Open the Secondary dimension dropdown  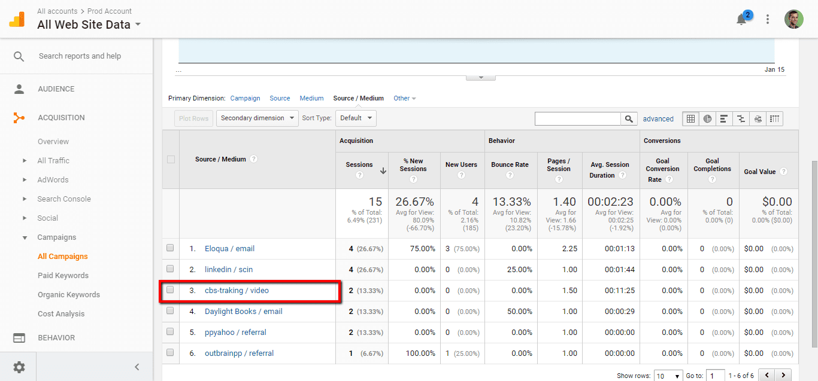257,118
